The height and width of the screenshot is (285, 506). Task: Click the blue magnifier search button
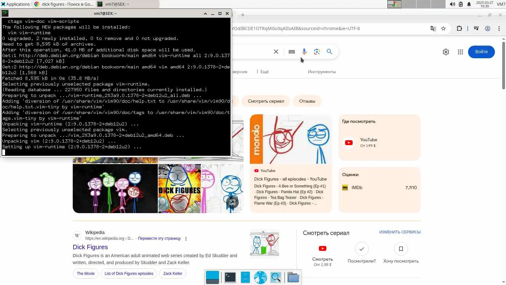click(x=329, y=52)
